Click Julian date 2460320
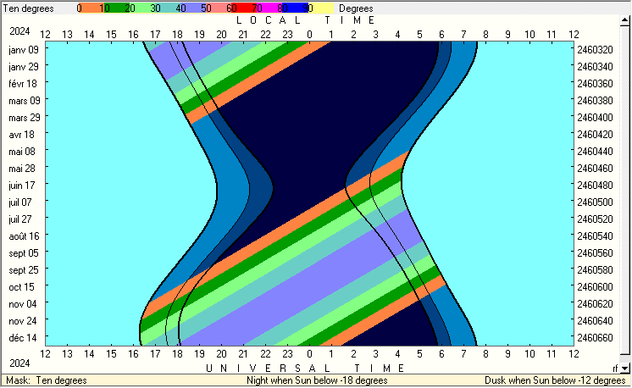The height and width of the screenshot is (388, 632). pyautogui.click(x=595, y=49)
